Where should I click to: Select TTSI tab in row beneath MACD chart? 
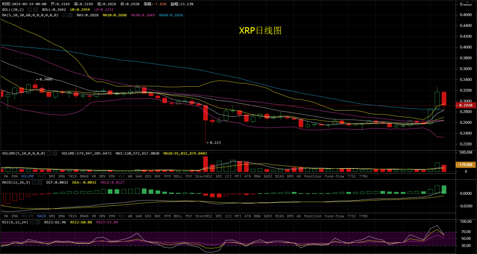352,216
